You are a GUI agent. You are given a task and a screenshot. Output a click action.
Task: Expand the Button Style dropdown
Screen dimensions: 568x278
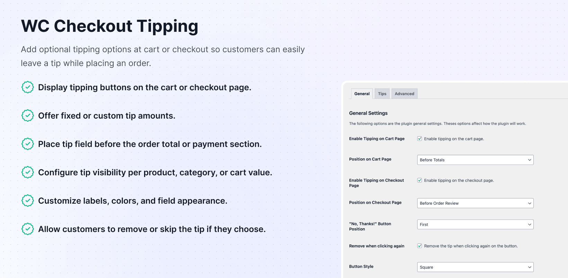(x=475, y=267)
